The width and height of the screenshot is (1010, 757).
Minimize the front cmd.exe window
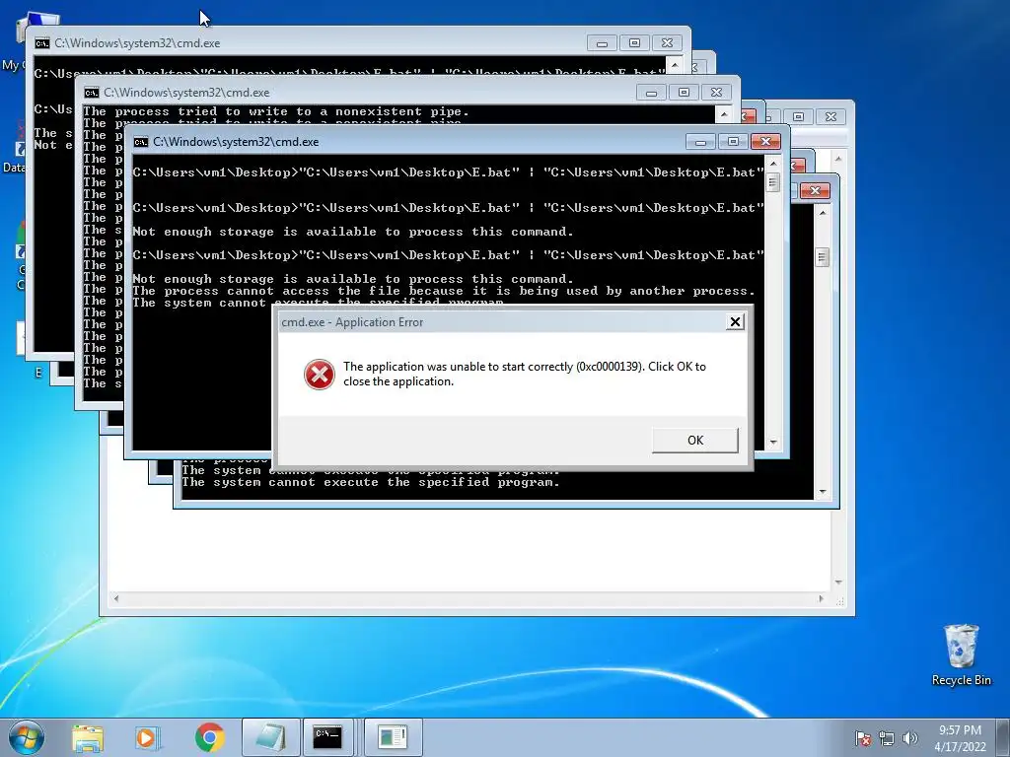tap(700, 142)
